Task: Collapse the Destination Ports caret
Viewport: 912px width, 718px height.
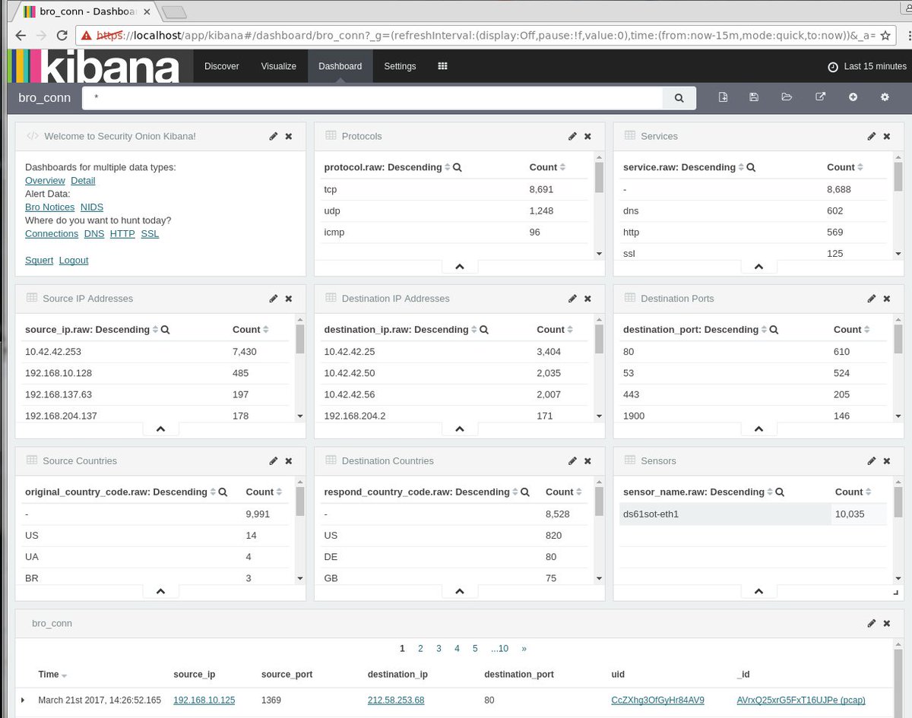Action: 758,429
